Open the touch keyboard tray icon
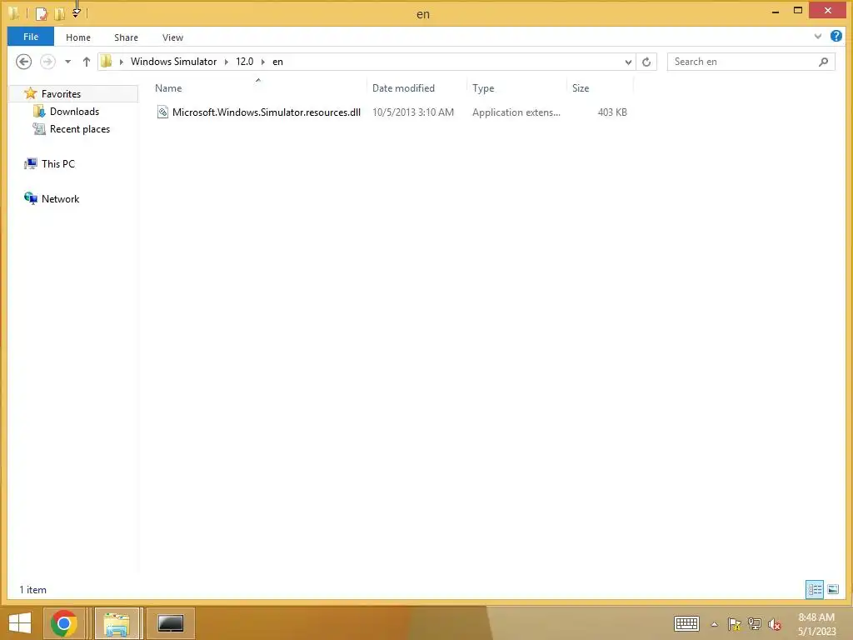The width and height of the screenshot is (853, 640). pos(686,623)
